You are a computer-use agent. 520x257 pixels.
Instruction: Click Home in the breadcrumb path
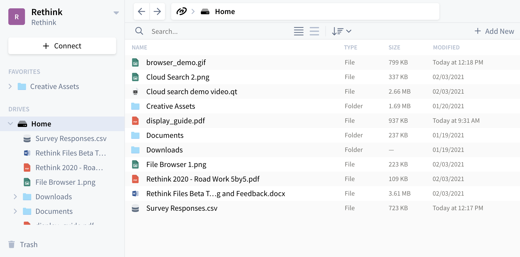pyautogui.click(x=225, y=11)
